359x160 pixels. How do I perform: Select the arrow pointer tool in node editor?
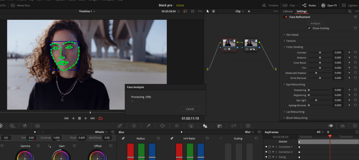(208, 11)
